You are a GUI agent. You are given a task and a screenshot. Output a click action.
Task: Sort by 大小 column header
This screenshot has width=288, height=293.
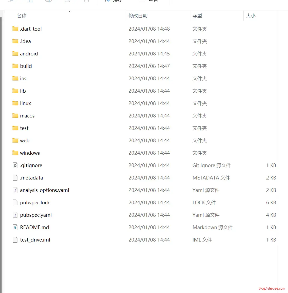[251, 16]
